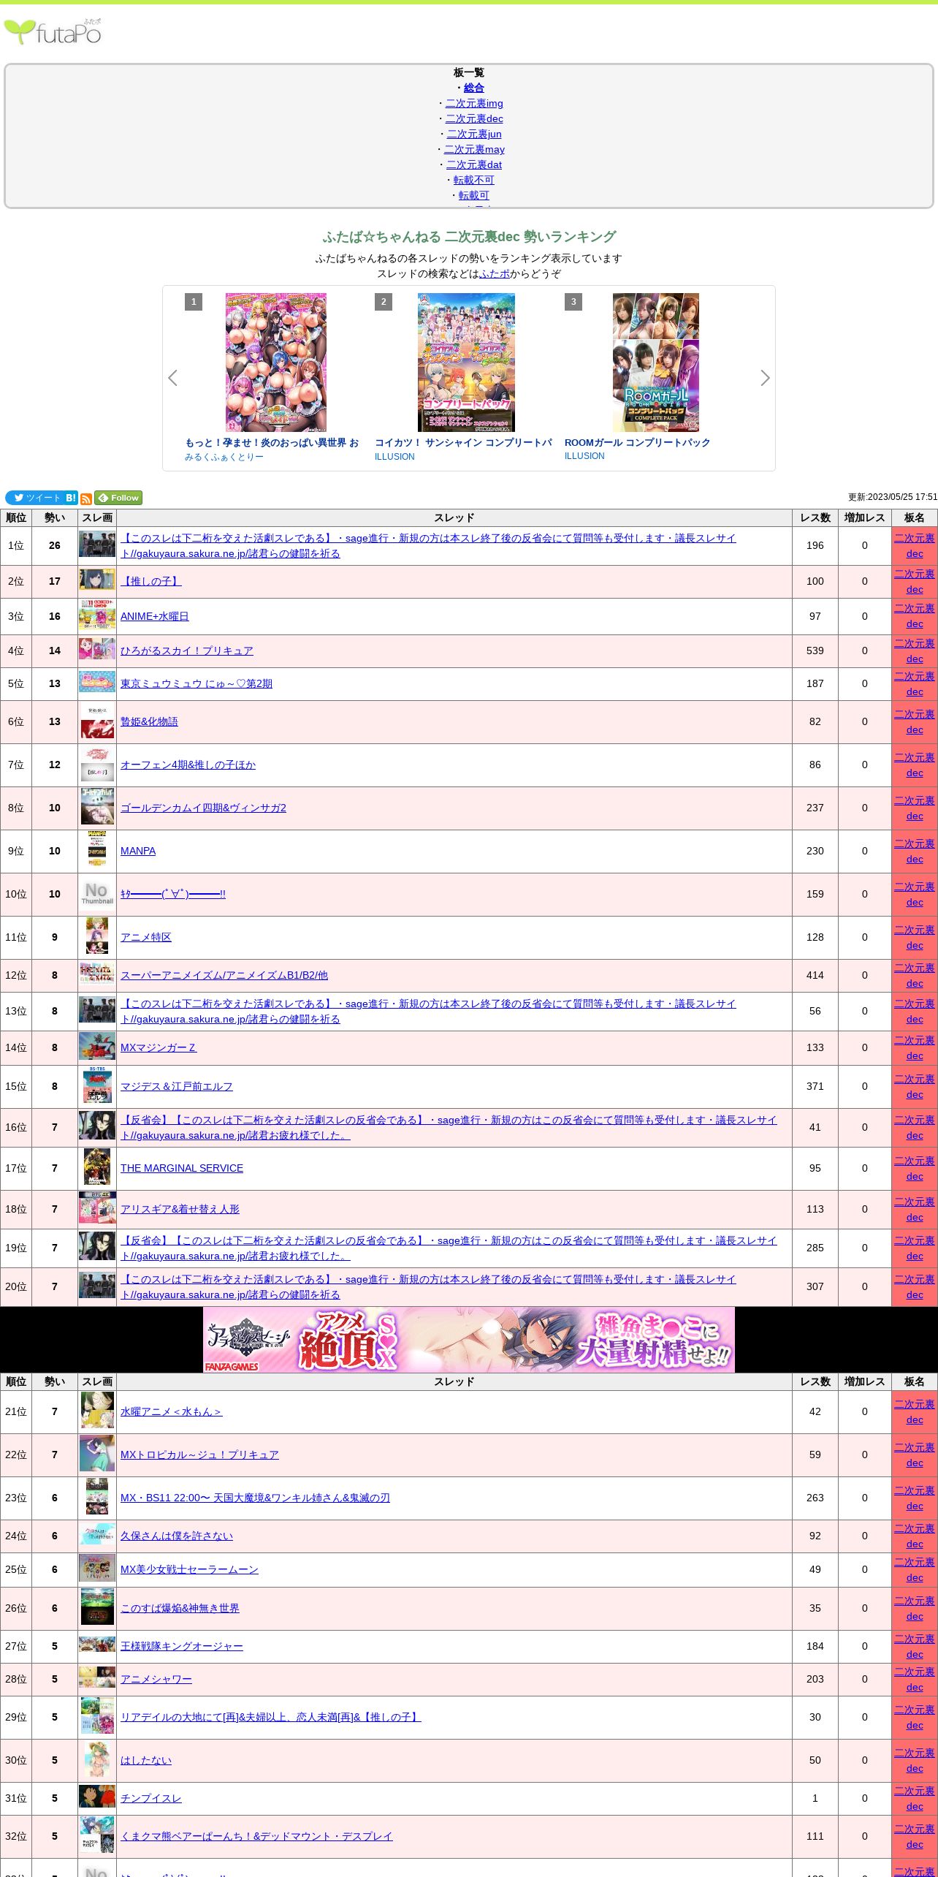Image resolution: width=938 pixels, height=1877 pixels.
Task: Click the Hatena B! bookmark icon
Action: [71, 498]
